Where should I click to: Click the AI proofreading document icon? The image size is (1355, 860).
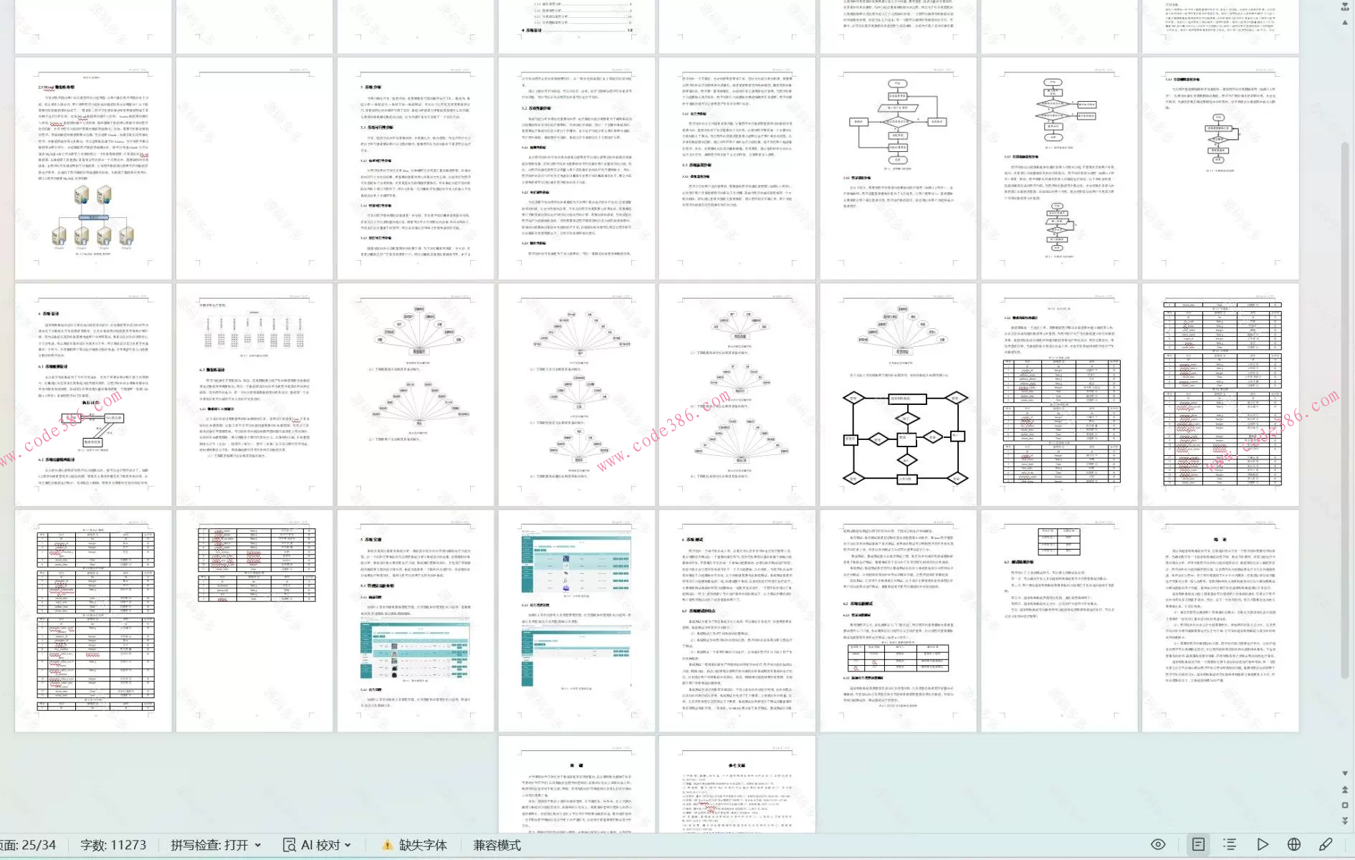pos(289,845)
